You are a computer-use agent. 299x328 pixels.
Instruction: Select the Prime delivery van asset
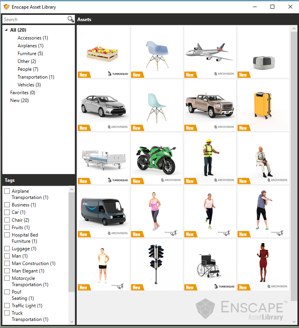[x=103, y=211]
